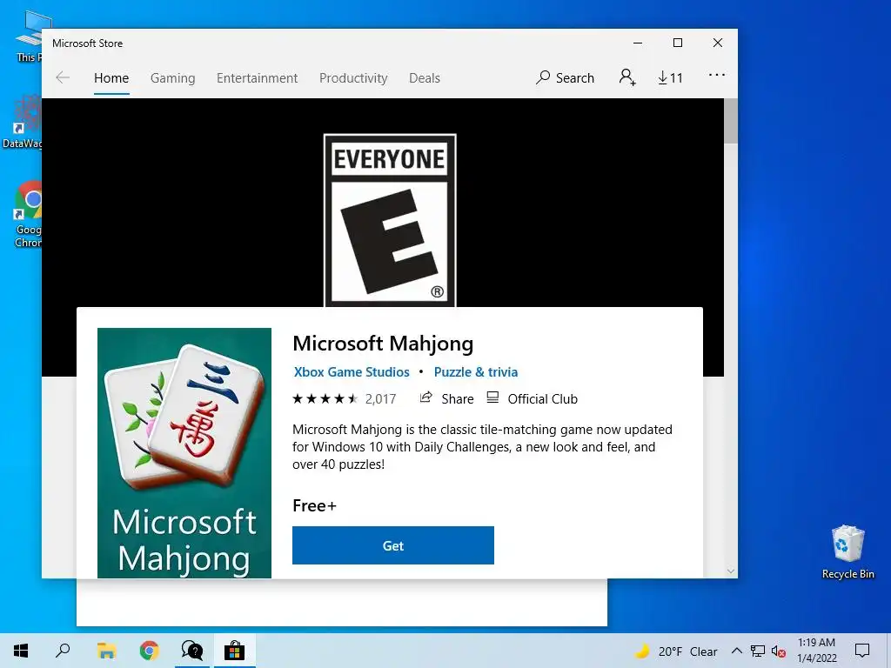Select the DataWag desktop shortcut
The width and height of the screenshot is (891, 668).
tap(23, 122)
